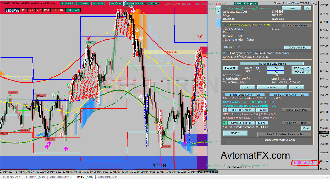Open the SCANNER panel button
Image resolution: width=330 pixels, height=179 pixels.
pyautogui.click(x=68, y=4)
